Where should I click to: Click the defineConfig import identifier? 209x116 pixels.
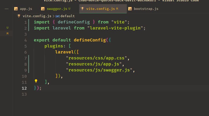(x=74, y=22)
